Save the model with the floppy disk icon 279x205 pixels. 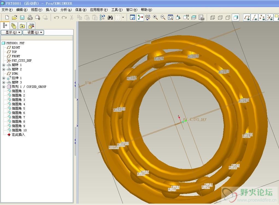pyautogui.click(x=22, y=17)
